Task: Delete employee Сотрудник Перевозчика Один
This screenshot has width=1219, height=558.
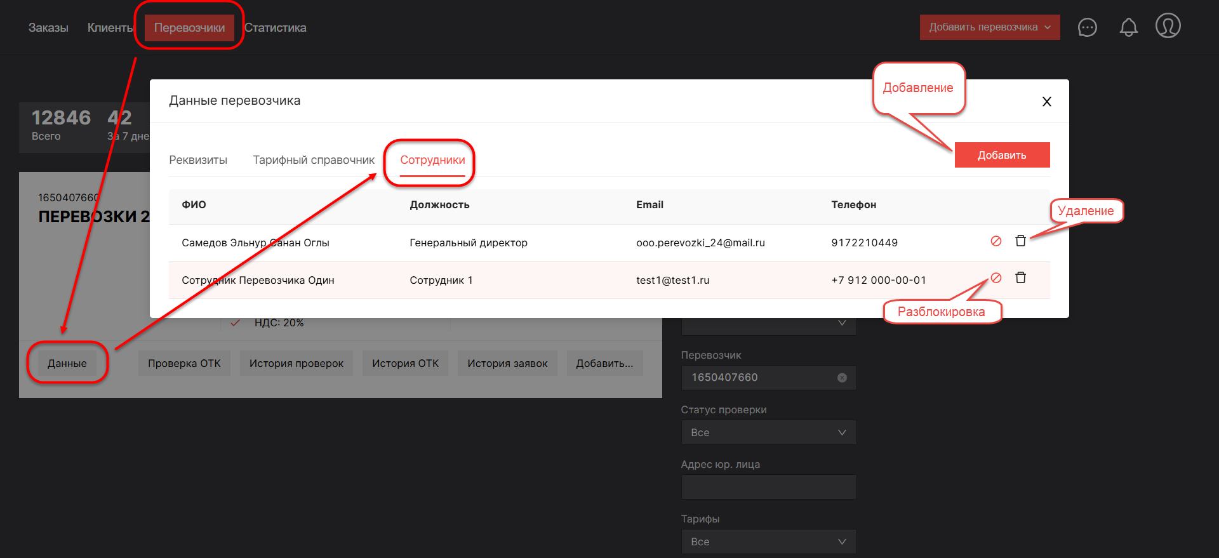Action: tap(1020, 278)
